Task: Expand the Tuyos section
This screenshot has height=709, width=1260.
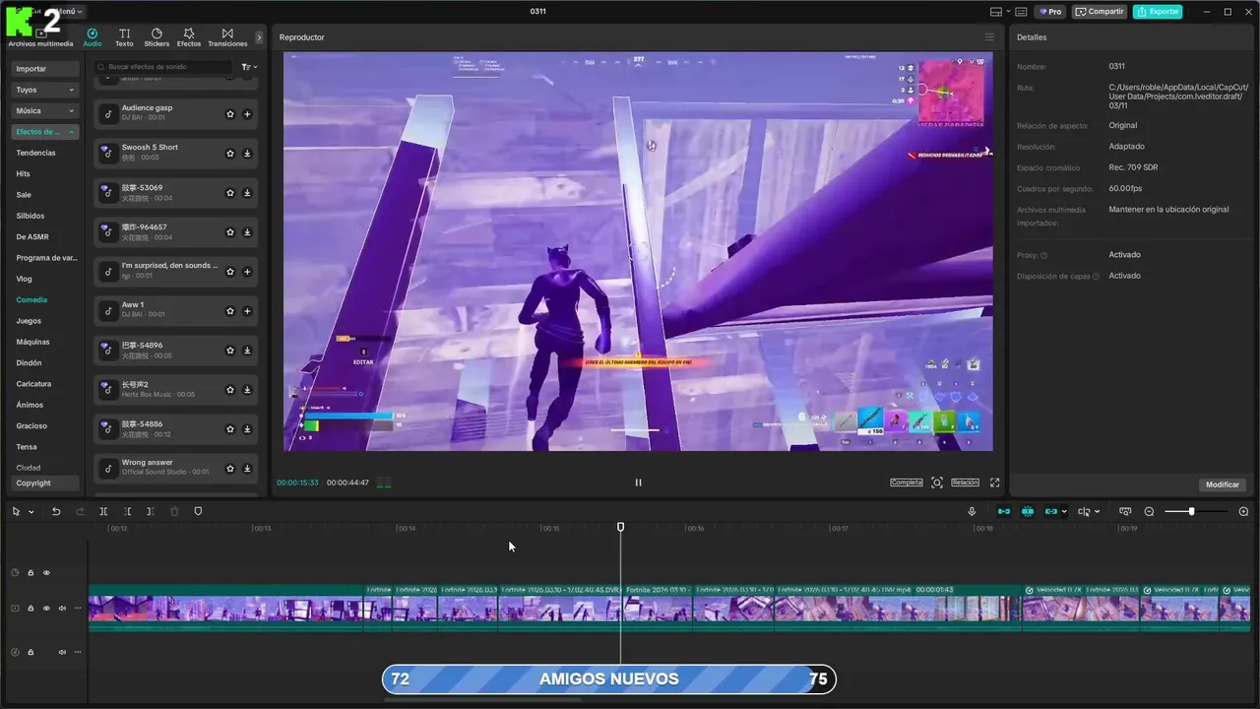Action: [x=45, y=90]
